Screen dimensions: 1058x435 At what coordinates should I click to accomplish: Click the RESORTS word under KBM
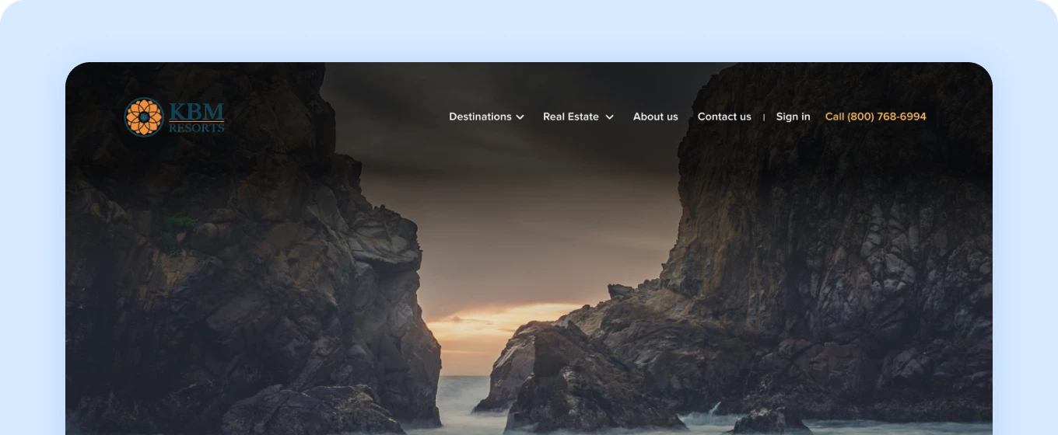point(196,128)
